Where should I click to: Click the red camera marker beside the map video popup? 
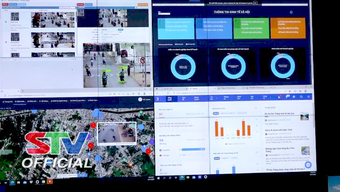(x=93, y=125)
